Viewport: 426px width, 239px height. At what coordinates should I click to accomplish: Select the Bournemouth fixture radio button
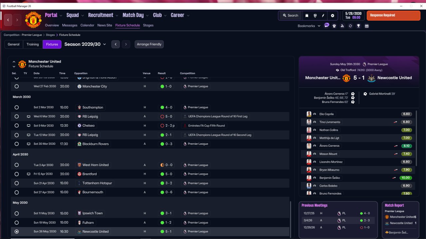coord(17,192)
